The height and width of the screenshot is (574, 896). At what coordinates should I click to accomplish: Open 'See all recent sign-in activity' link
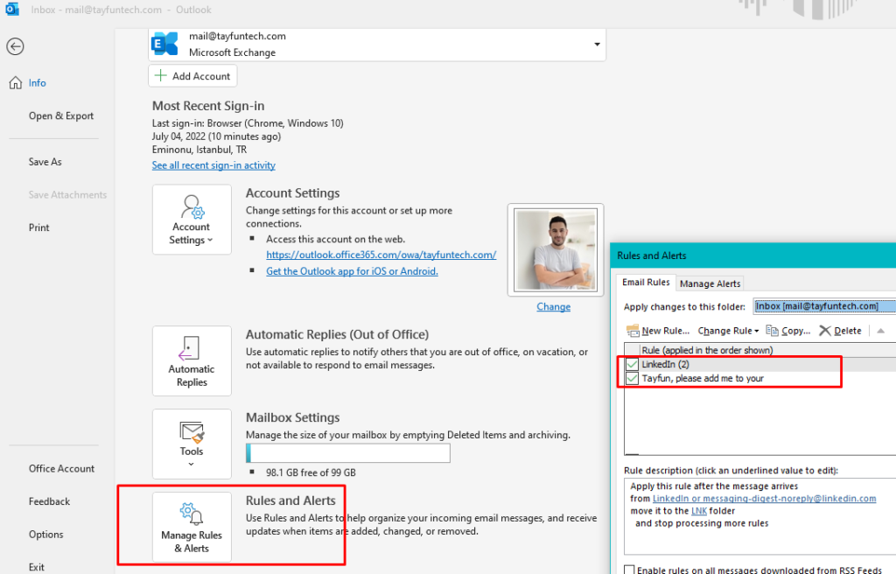point(213,165)
